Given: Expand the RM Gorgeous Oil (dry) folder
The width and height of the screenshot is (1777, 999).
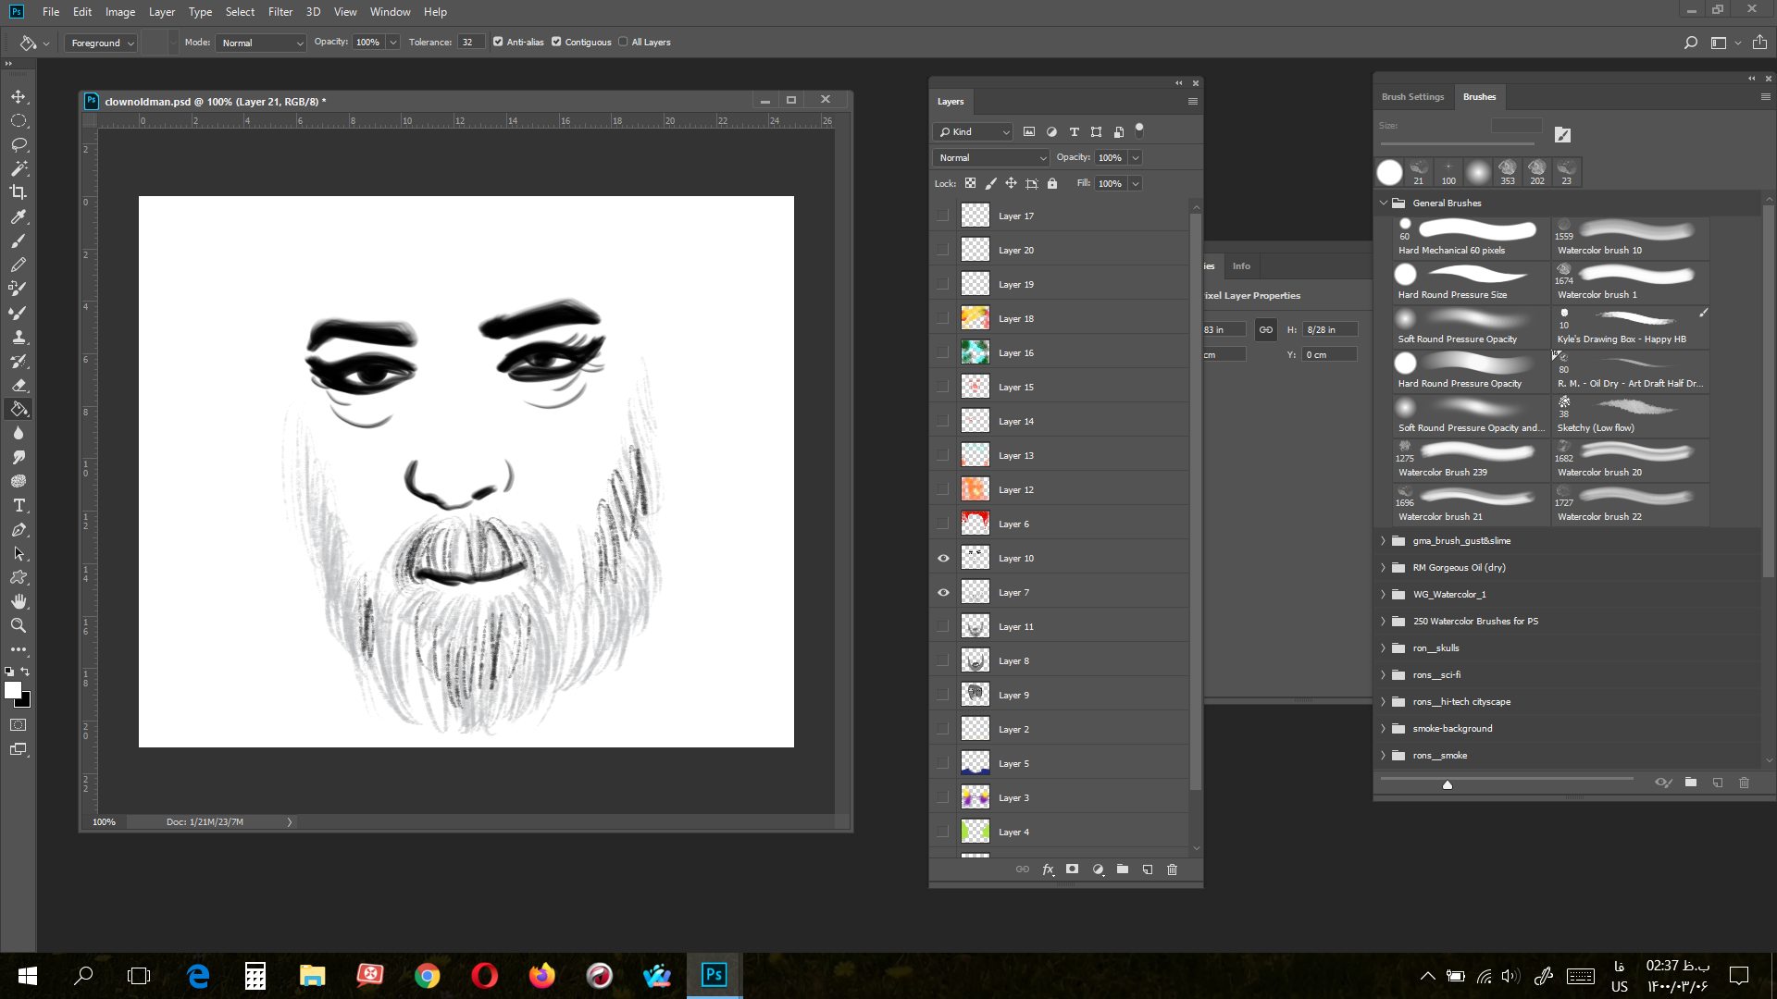Looking at the screenshot, I should coord(1384,568).
